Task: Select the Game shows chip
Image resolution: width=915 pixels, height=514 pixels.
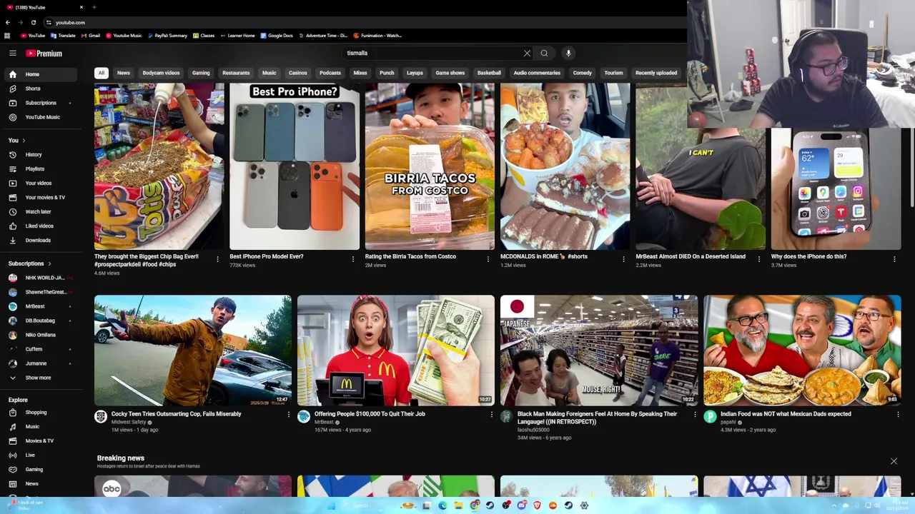Action: pyautogui.click(x=450, y=73)
